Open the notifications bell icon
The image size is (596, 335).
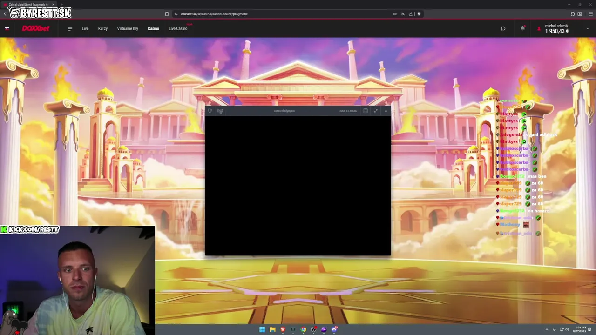tap(522, 28)
